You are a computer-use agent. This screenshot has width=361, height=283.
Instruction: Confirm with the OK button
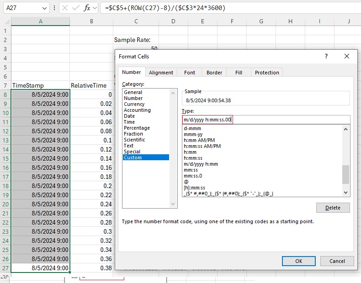[x=298, y=261]
